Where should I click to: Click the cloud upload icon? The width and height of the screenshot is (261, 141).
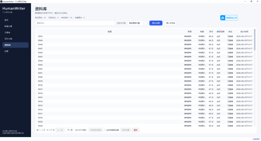(223, 18)
